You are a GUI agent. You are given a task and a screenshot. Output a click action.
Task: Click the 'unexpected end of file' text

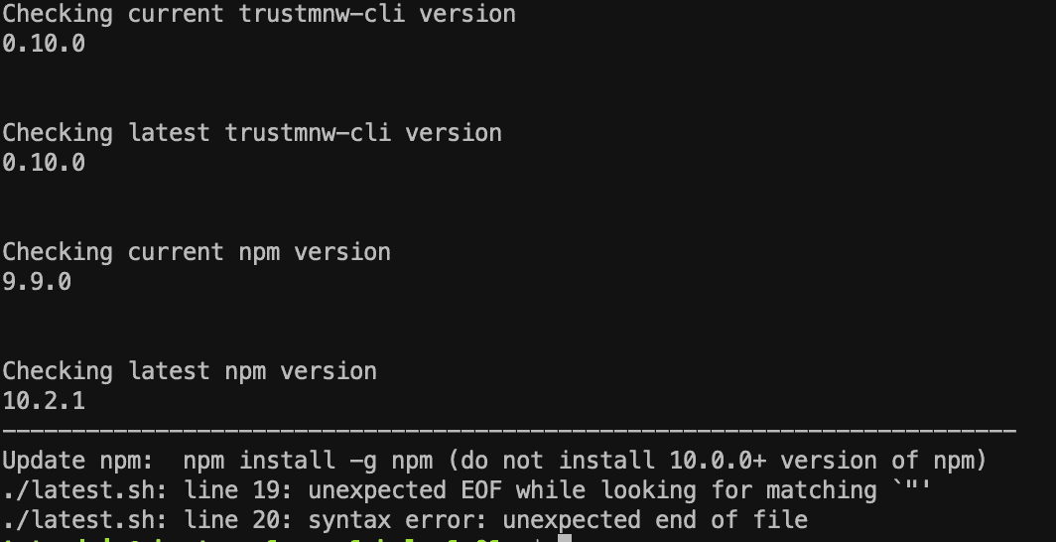[x=655, y=520]
